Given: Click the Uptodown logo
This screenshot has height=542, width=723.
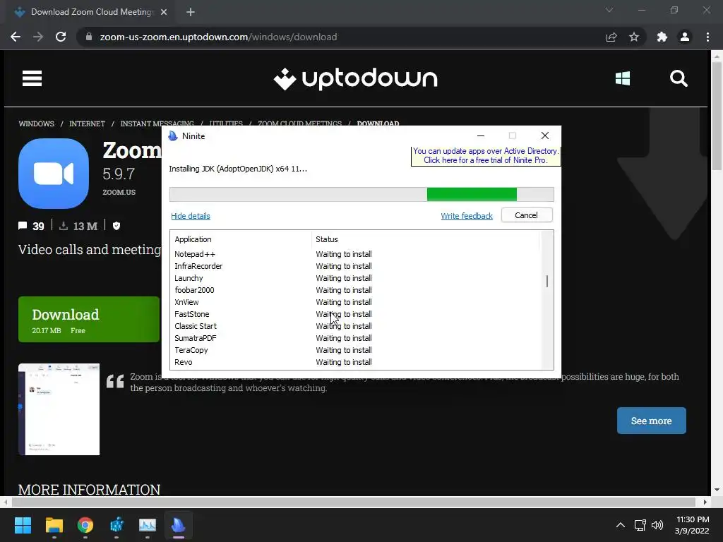Looking at the screenshot, I should pos(356,79).
